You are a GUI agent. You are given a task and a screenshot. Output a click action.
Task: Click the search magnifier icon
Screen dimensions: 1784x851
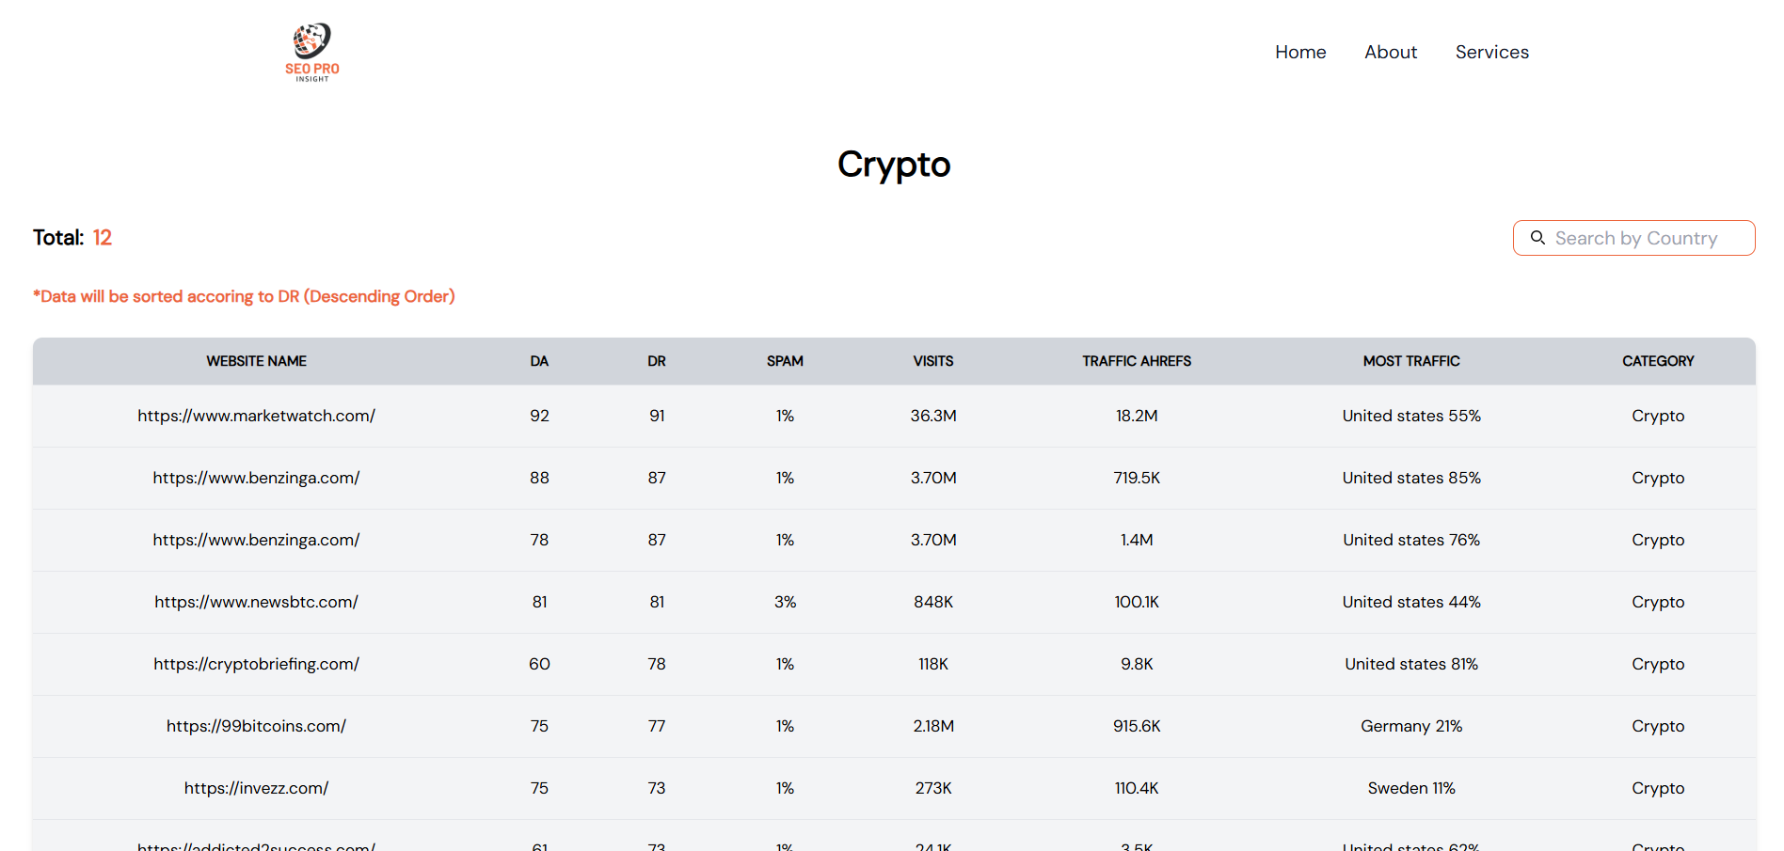[1537, 238]
